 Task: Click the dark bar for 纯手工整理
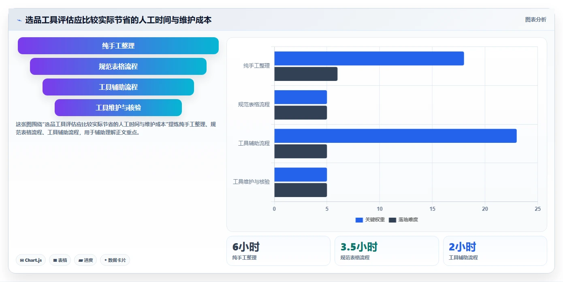click(306, 74)
